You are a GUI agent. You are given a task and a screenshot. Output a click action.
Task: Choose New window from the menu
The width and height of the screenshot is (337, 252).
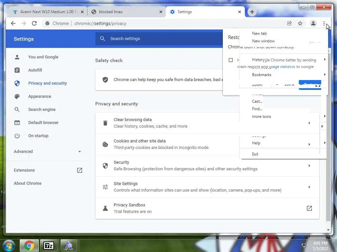click(263, 41)
